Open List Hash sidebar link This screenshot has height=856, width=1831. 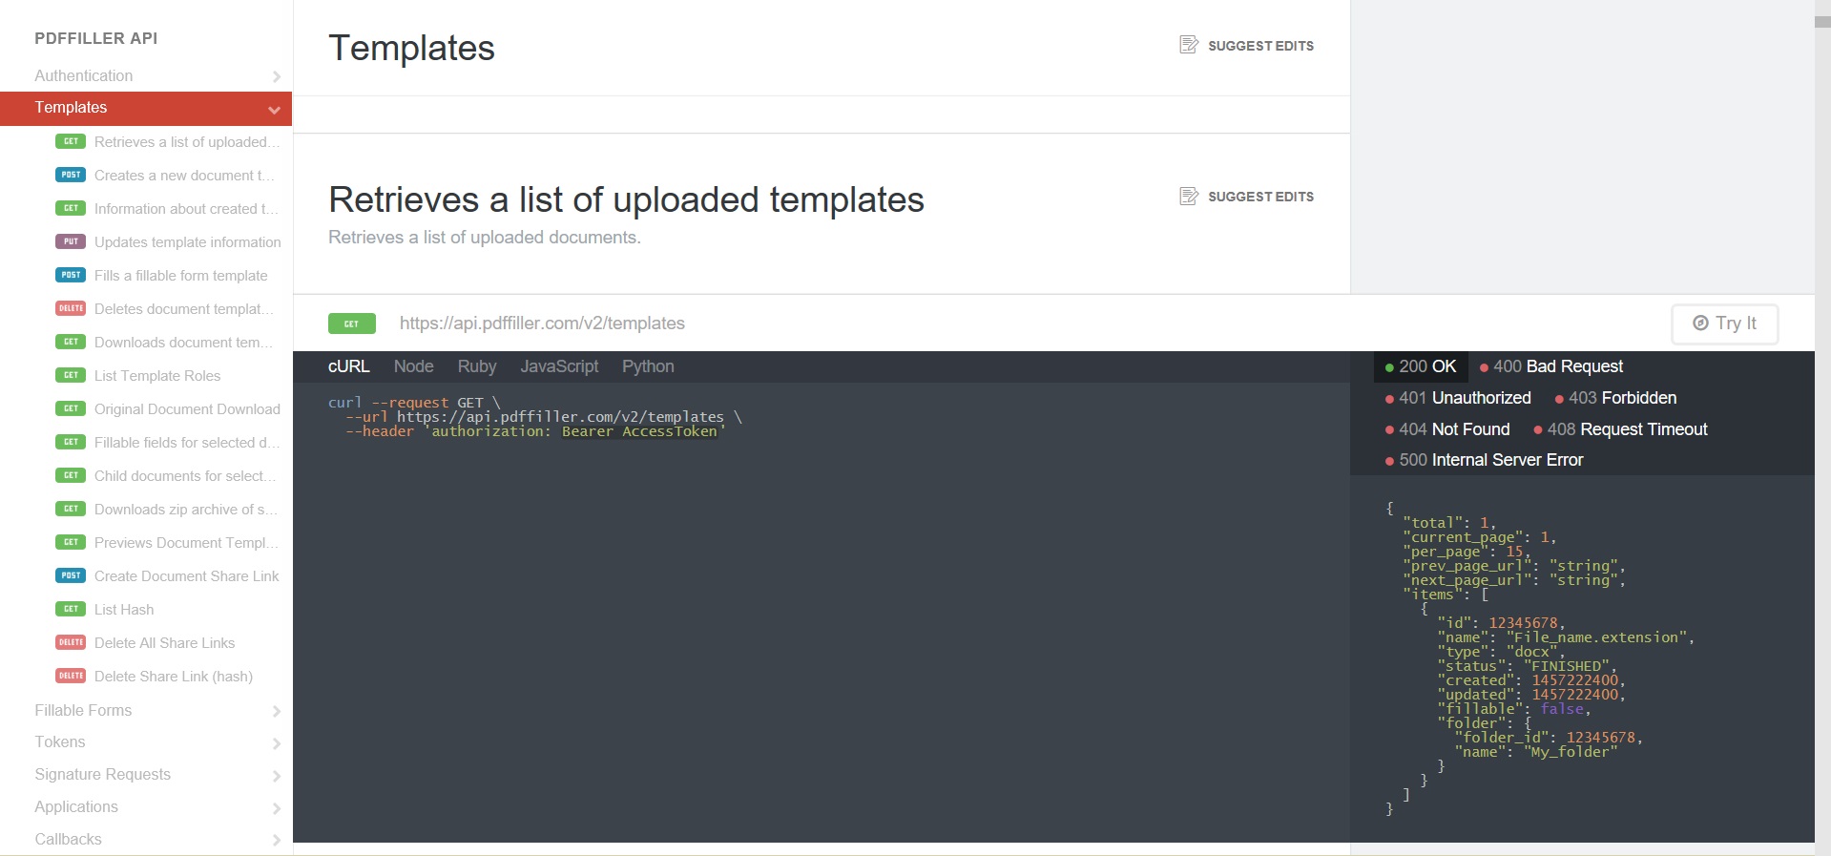[124, 609]
